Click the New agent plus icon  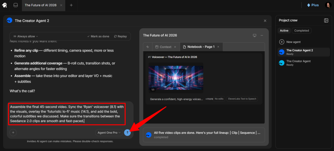[x=282, y=42]
